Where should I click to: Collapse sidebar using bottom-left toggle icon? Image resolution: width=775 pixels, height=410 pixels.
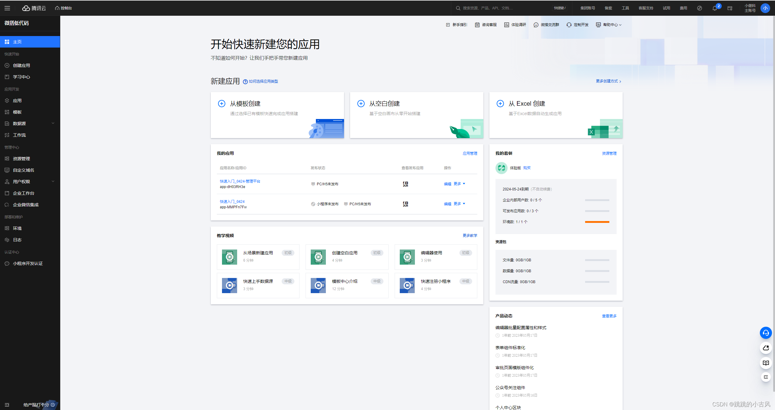click(7, 405)
